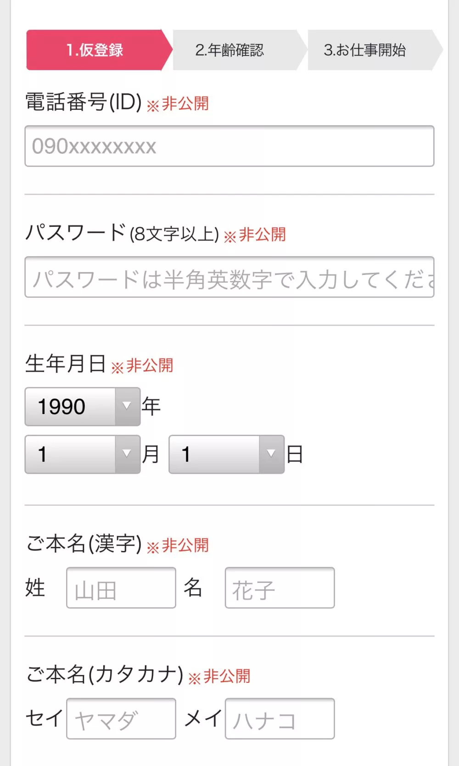Tap the ご本名(漢字) section label
This screenshot has height=766, width=459.
coord(84,544)
